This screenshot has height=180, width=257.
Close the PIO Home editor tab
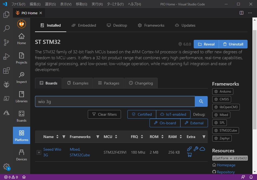point(41,13)
